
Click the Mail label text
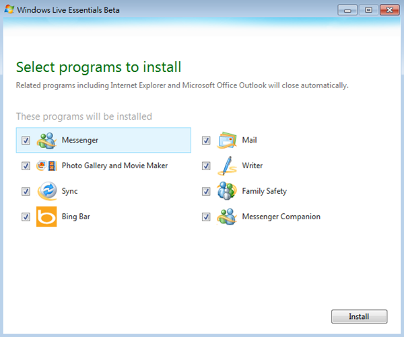coord(249,140)
